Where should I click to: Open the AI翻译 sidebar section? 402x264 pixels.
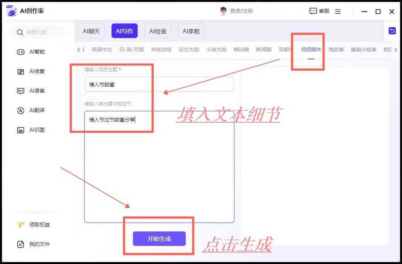31,110
